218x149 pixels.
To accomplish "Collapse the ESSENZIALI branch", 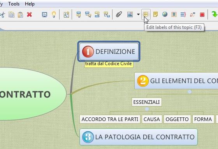I will 147,109.
